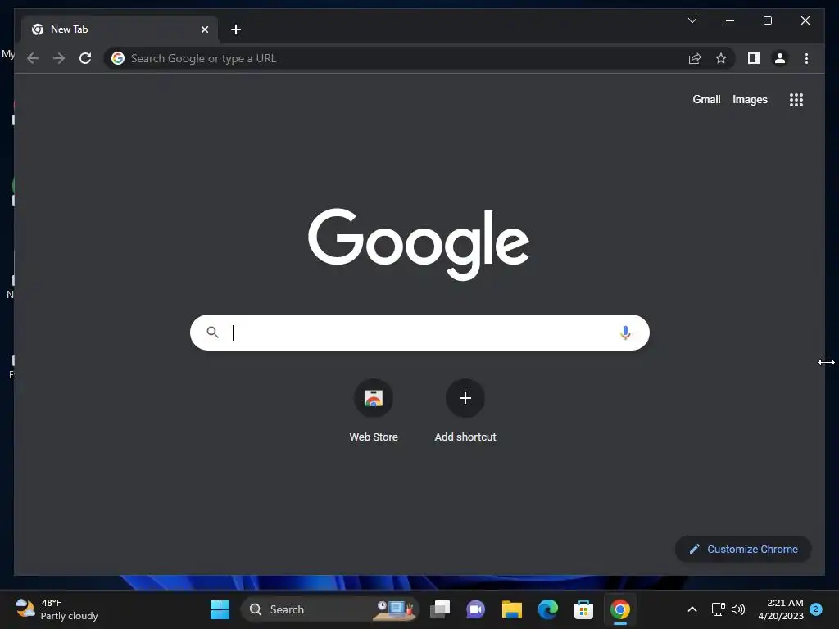Screen dimensions: 839x629
Task: Open the Windows Start menu
Action: tap(220, 609)
